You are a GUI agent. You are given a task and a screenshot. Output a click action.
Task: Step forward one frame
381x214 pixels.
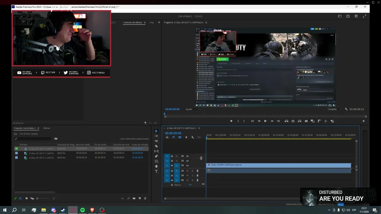click(272, 121)
